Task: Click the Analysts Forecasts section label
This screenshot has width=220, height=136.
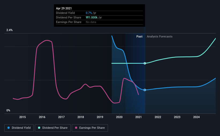Action: coord(159,36)
